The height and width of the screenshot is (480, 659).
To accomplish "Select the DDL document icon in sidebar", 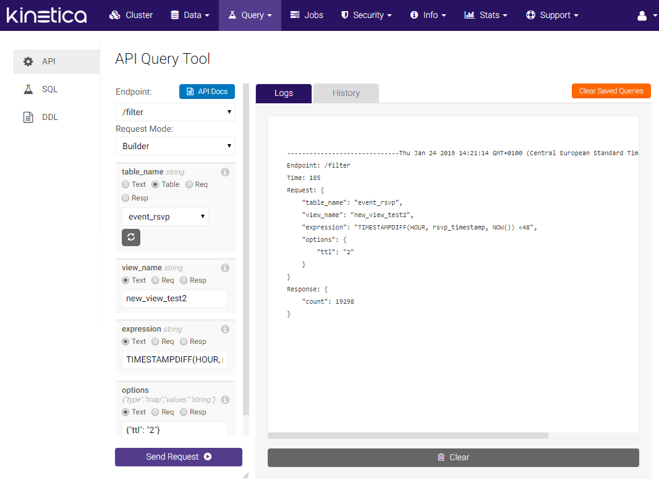I will point(28,117).
